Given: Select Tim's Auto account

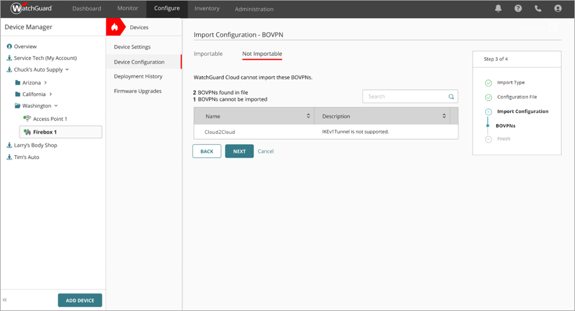Looking at the screenshot, I should 26,157.
